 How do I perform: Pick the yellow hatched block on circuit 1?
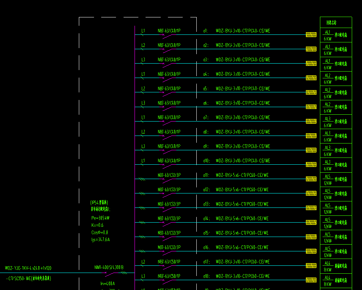tap(311, 34)
